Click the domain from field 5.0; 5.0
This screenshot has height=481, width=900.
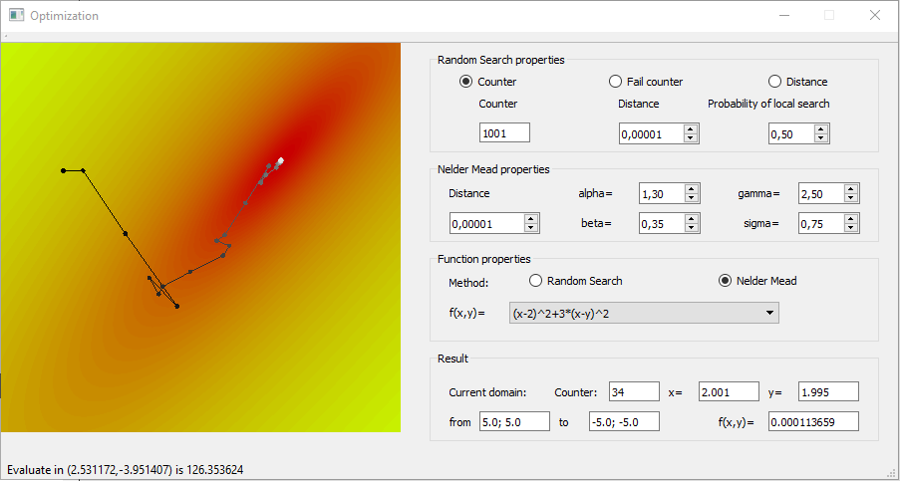coord(514,421)
